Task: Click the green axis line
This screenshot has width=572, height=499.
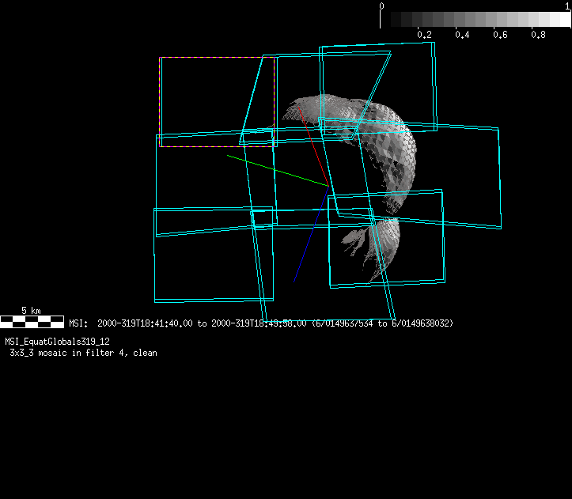Action: pos(277,170)
